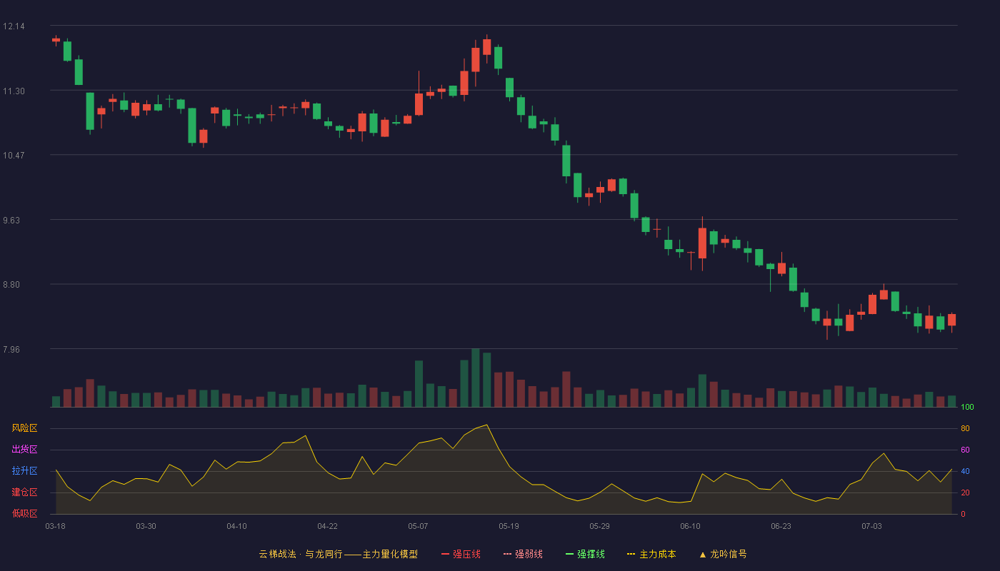Click the magenta 60 indicator axis value
This screenshot has width=1000, height=571.
[965, 450]
